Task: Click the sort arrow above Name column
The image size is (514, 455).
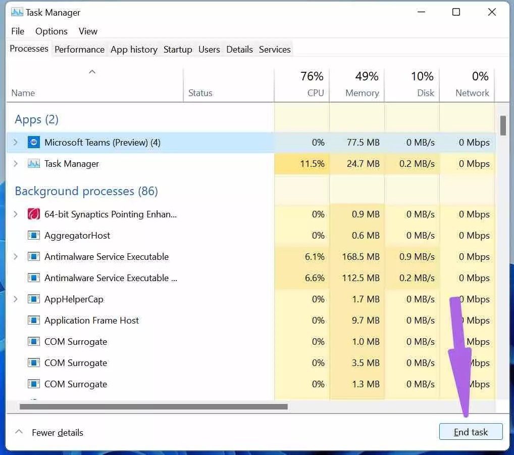Action: pyautogui.click(x=92, y=72)
